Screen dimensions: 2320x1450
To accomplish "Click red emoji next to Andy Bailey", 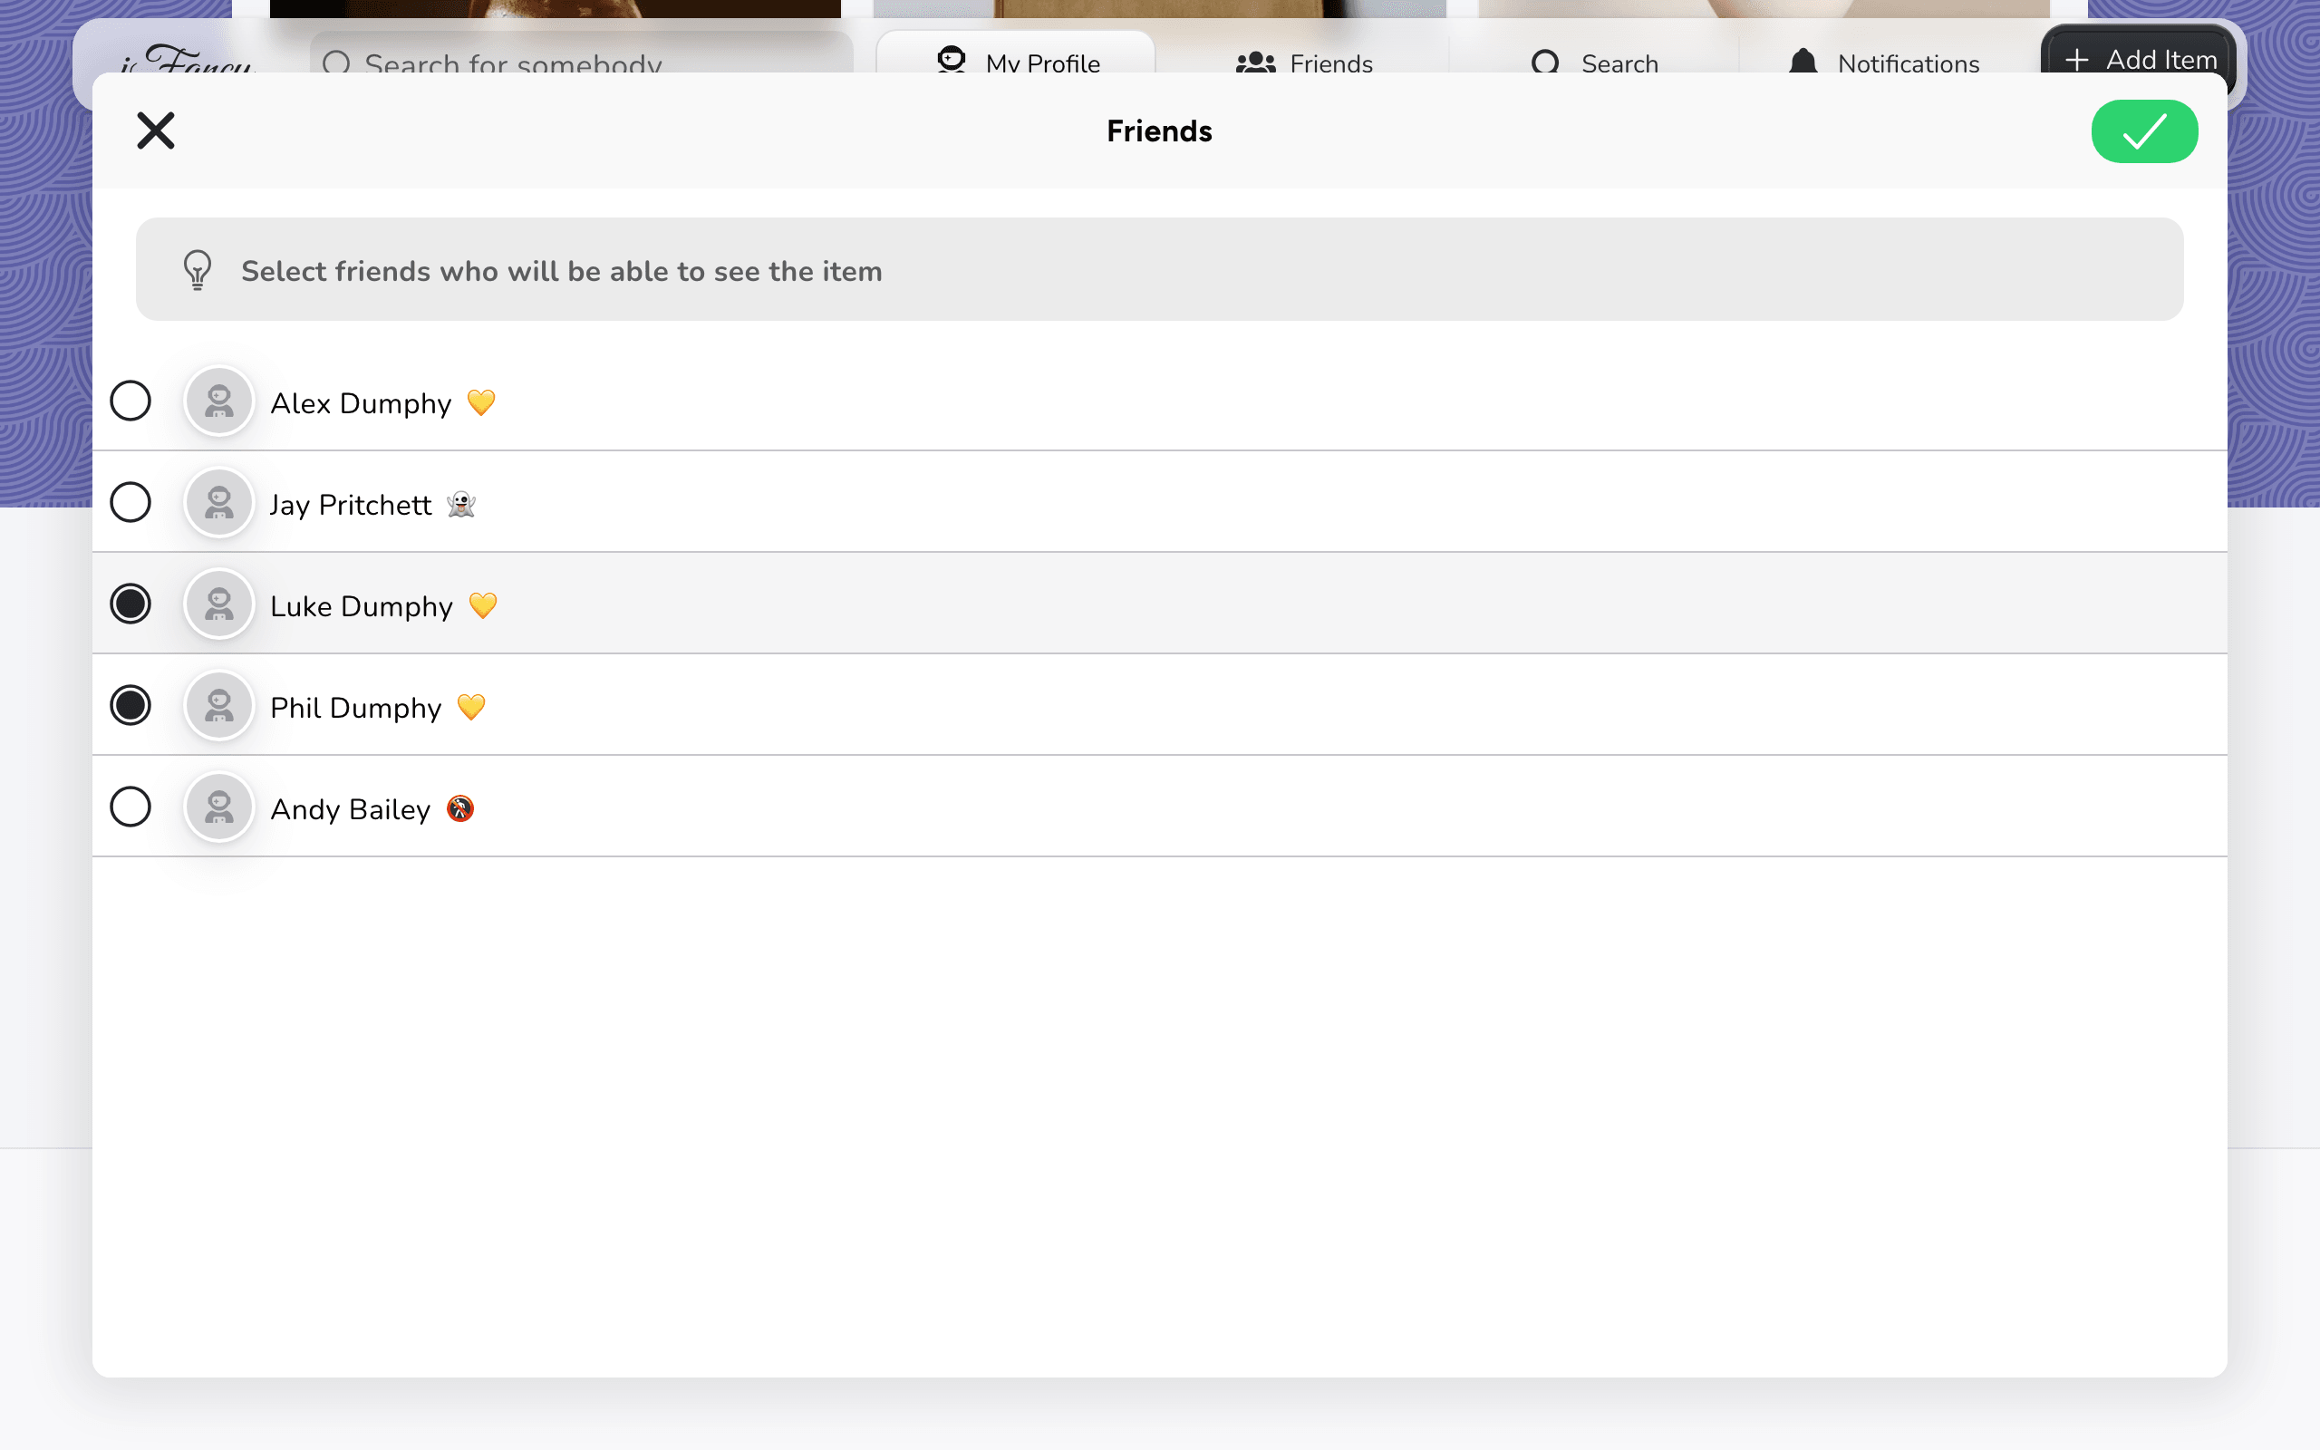I will tap(460, 809).
